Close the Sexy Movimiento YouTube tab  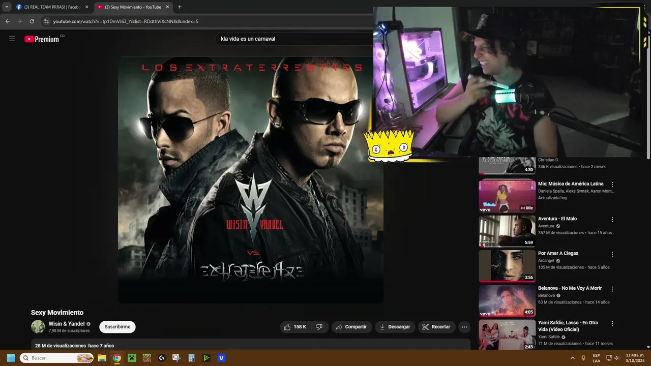click(x=167, y=7)
